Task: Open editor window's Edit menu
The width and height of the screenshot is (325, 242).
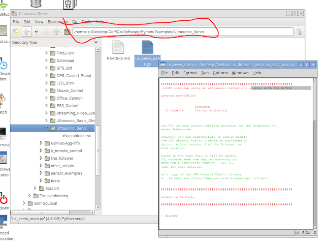Action: point(175,73)
